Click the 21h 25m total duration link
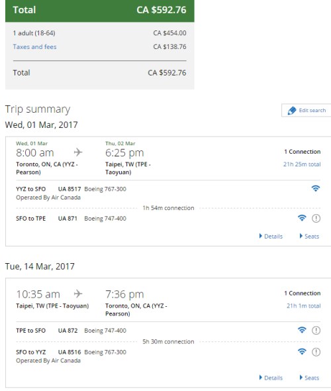Image resolution: width=331 pixels, height=391 pixels. pyautogui.click(x=302, y=164)
